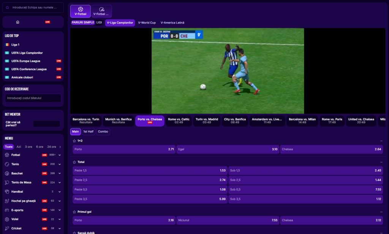This screenshot has height=234, width=389.
Task: Click the Fotbal ball icon in menu
Action: (7, 155)
